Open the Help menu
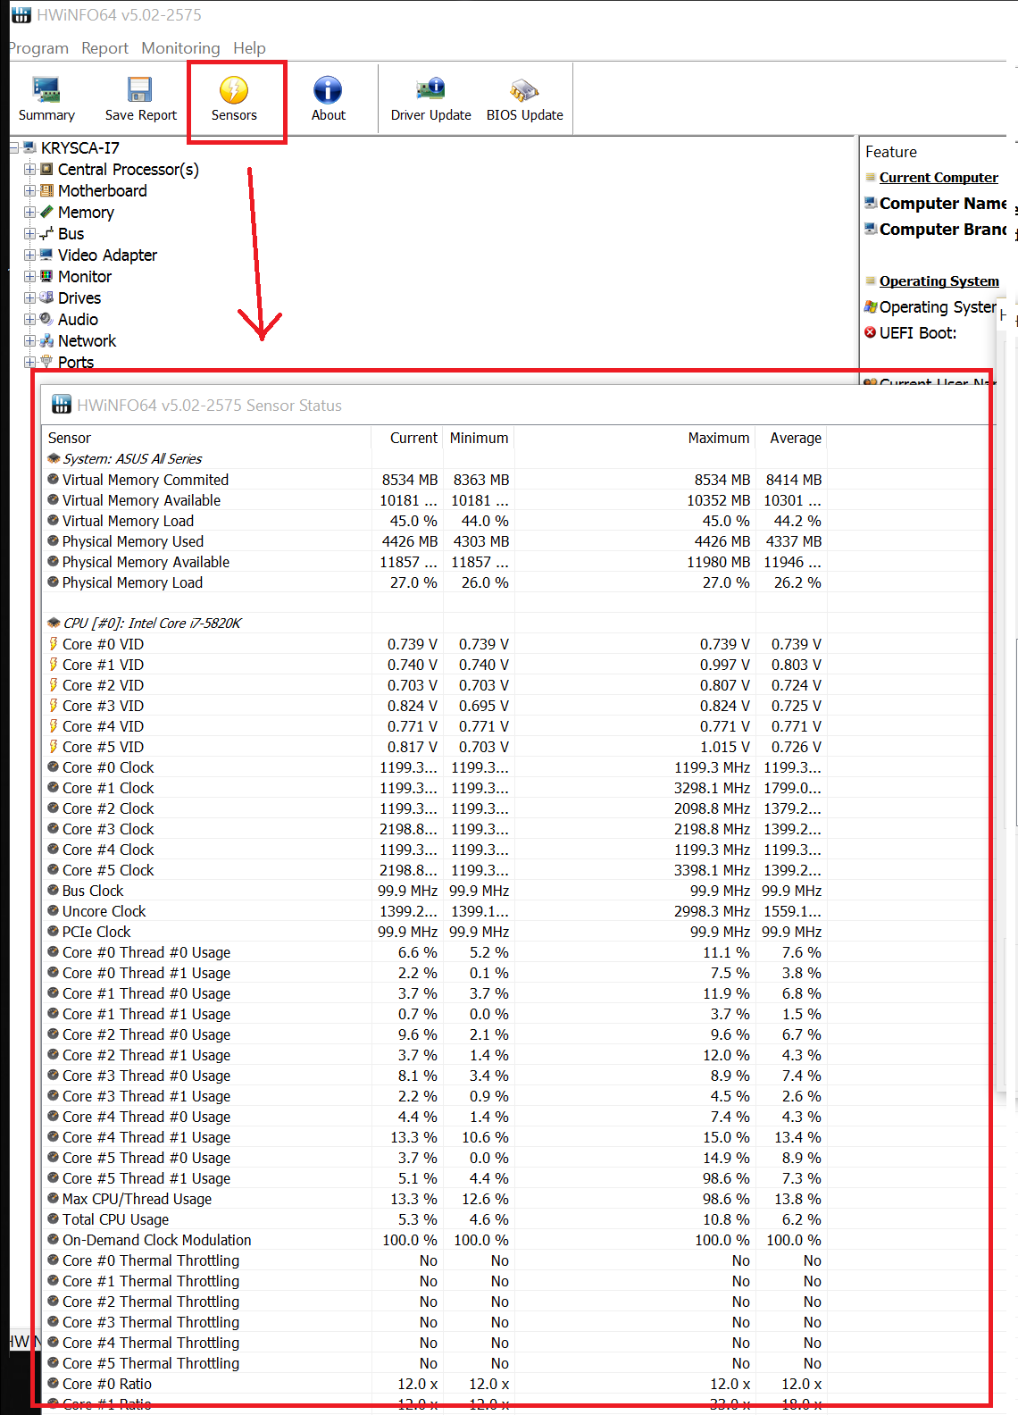Image resolution: width=1018 pixels, height=1415 pixels. click(x=249, y=48)
